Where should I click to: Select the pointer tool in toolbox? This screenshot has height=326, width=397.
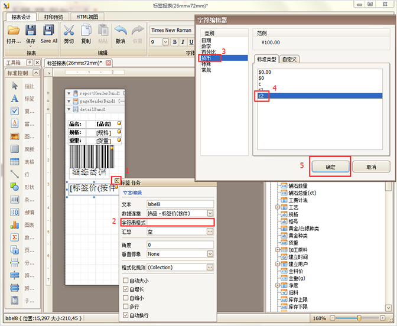[15, 86]
